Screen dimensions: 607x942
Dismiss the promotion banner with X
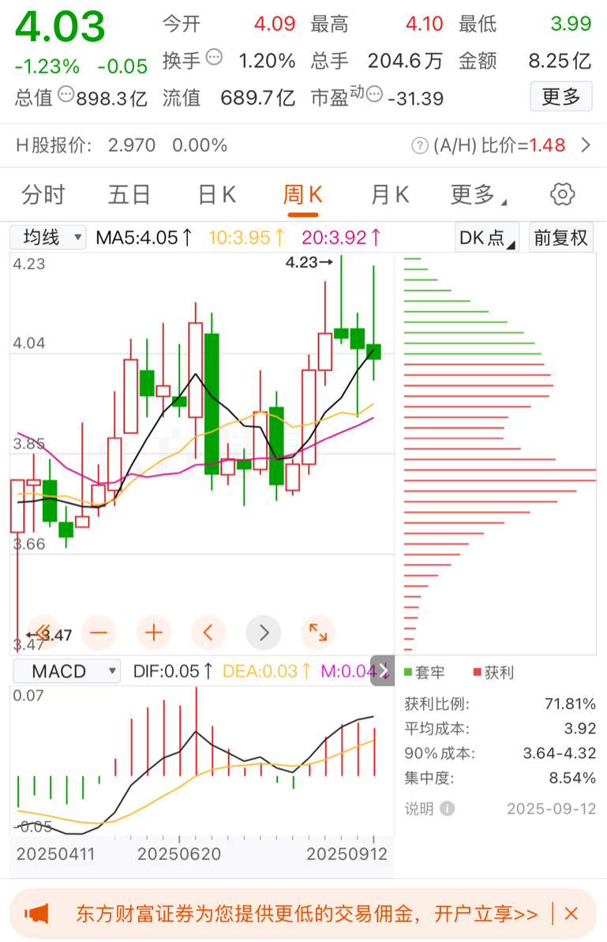[x=571, y=914]
